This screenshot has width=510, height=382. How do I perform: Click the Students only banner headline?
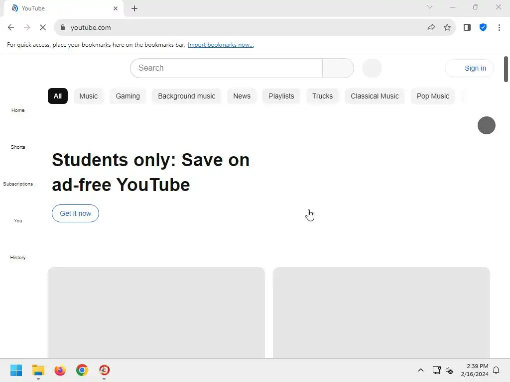coord(150,172)
